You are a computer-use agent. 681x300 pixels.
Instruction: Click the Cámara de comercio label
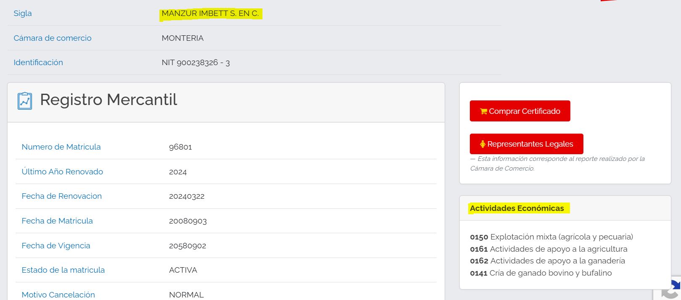click(53, 38)
